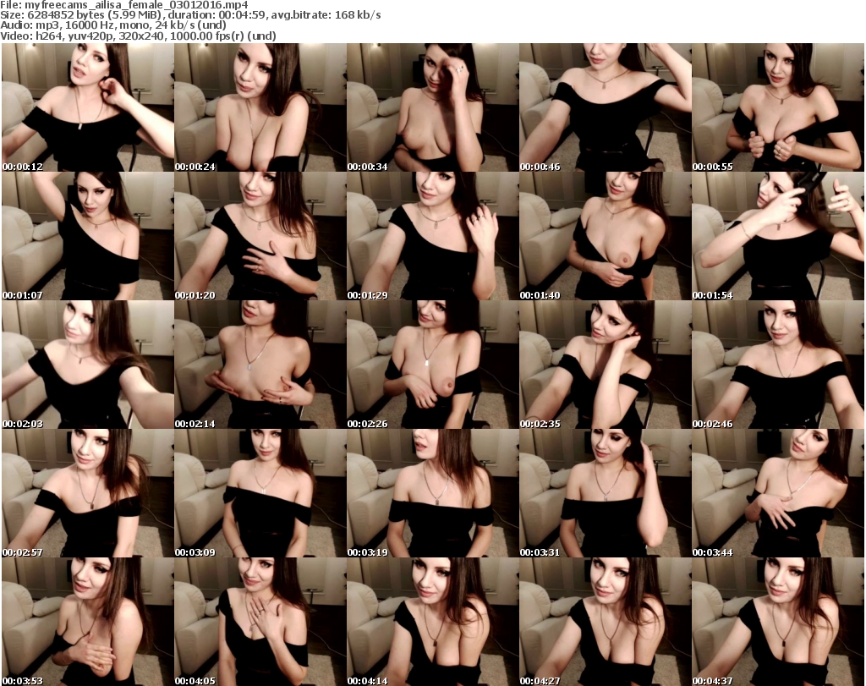This screenshot has height=686, width=866.
Task: Pick the thumbnail stamped 00:04:14
Action: 432,622
